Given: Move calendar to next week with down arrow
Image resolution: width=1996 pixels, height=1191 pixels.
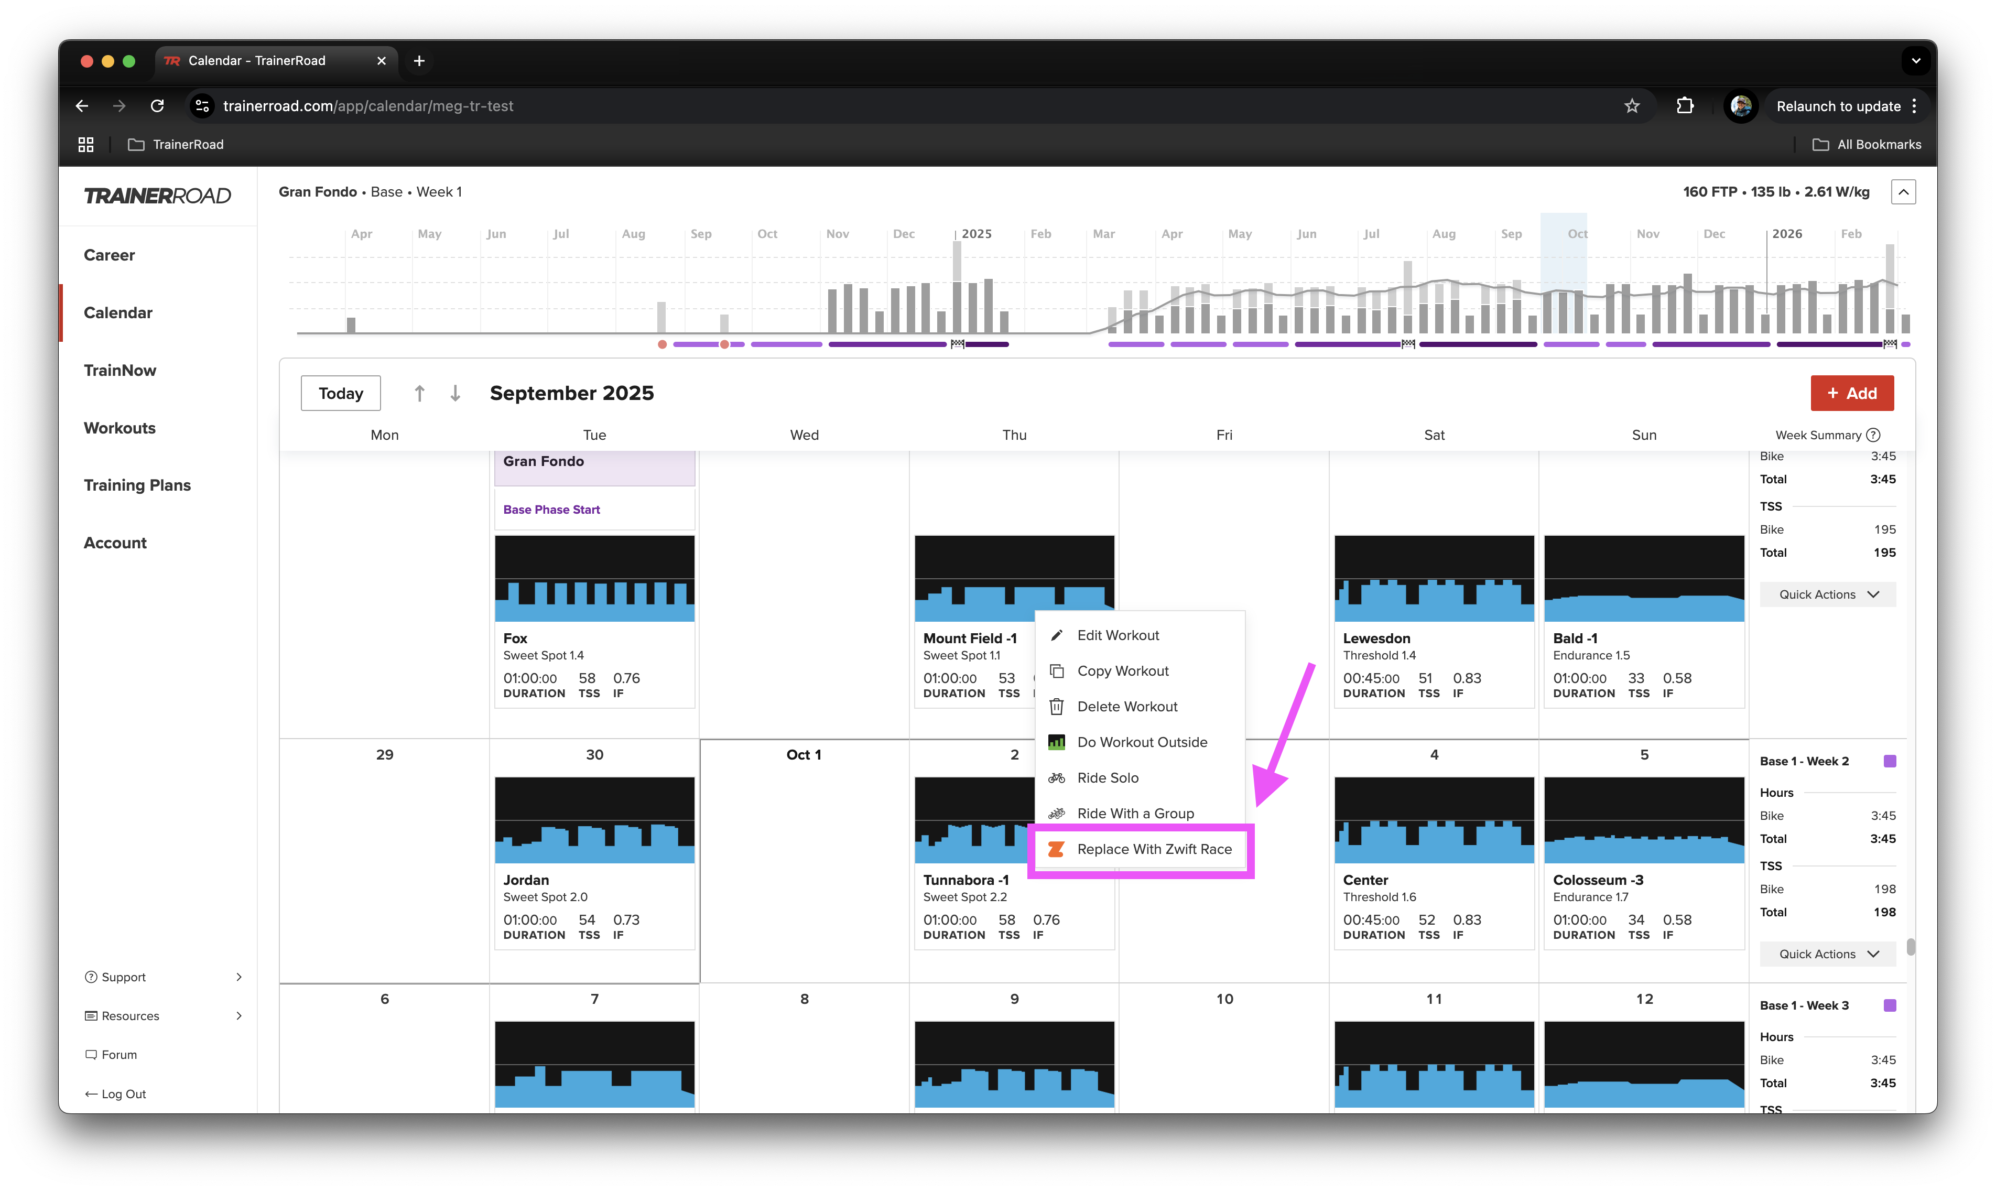Looking at the screenshot, I should [x=455, y=393].
